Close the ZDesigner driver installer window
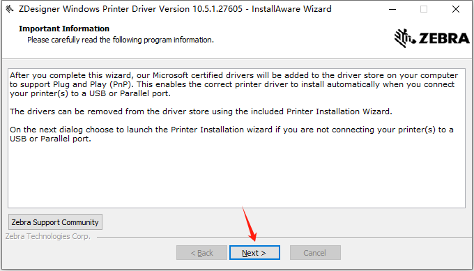 (x=456, y=9)
